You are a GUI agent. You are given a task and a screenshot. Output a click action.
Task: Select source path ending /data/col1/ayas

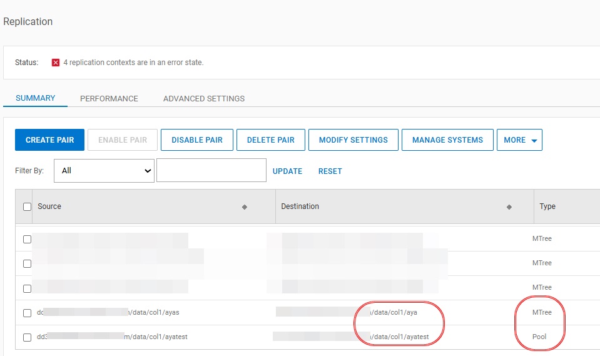pos(108,312)
